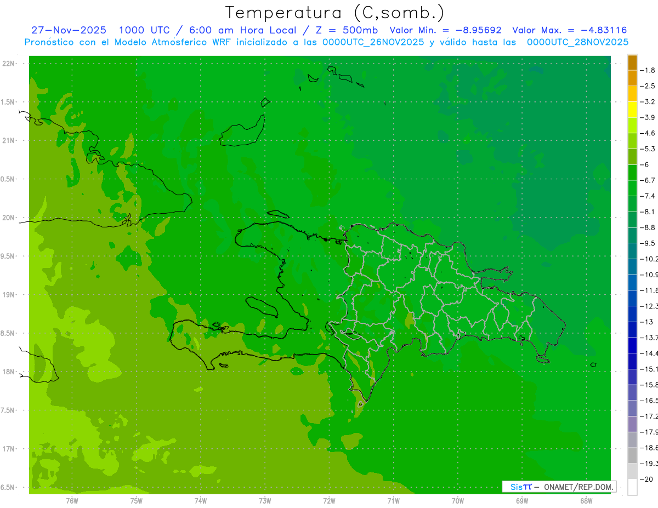Click the "-15.8" colorbar label

tap(650, 385)
